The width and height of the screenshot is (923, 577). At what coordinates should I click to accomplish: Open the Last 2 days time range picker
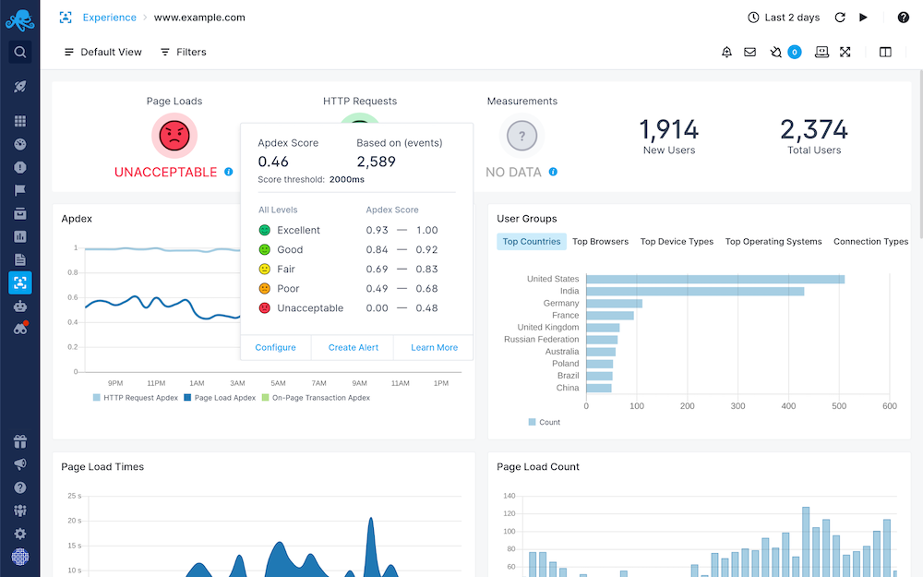tap(784, 18)
